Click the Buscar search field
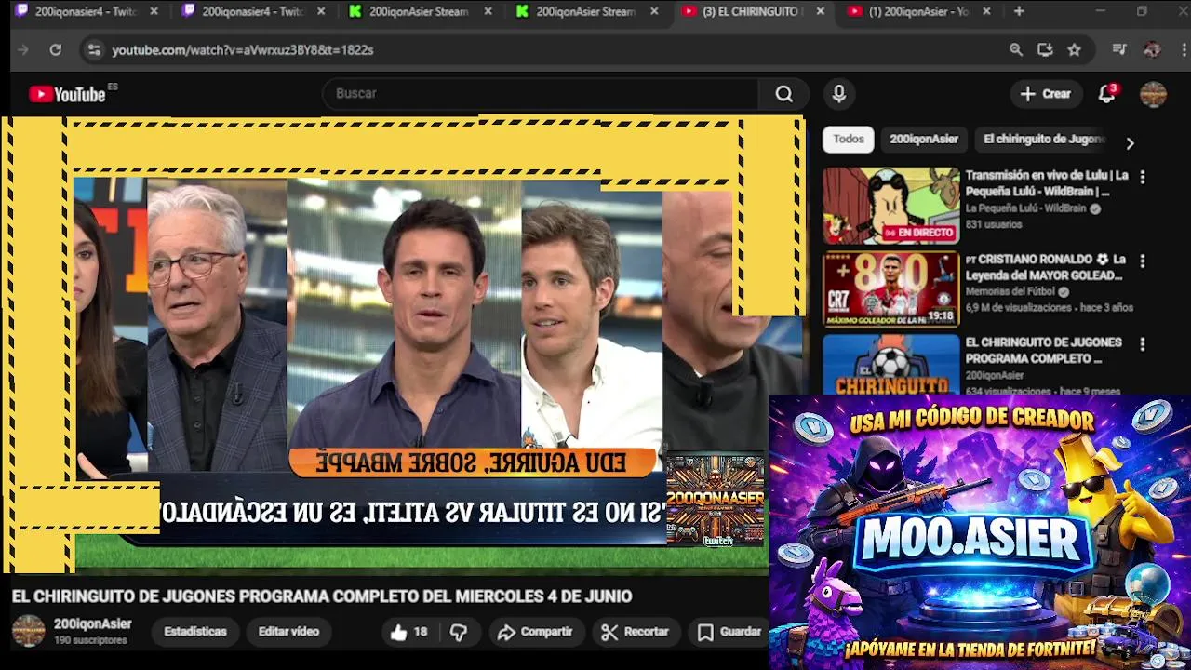The image size is (1191, 670). pyautogui.click(x=540, y=94)
